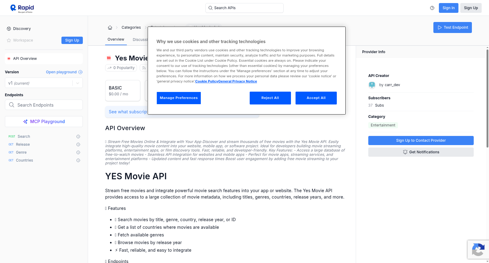Click the 37 Subs count

coord(376,105)
